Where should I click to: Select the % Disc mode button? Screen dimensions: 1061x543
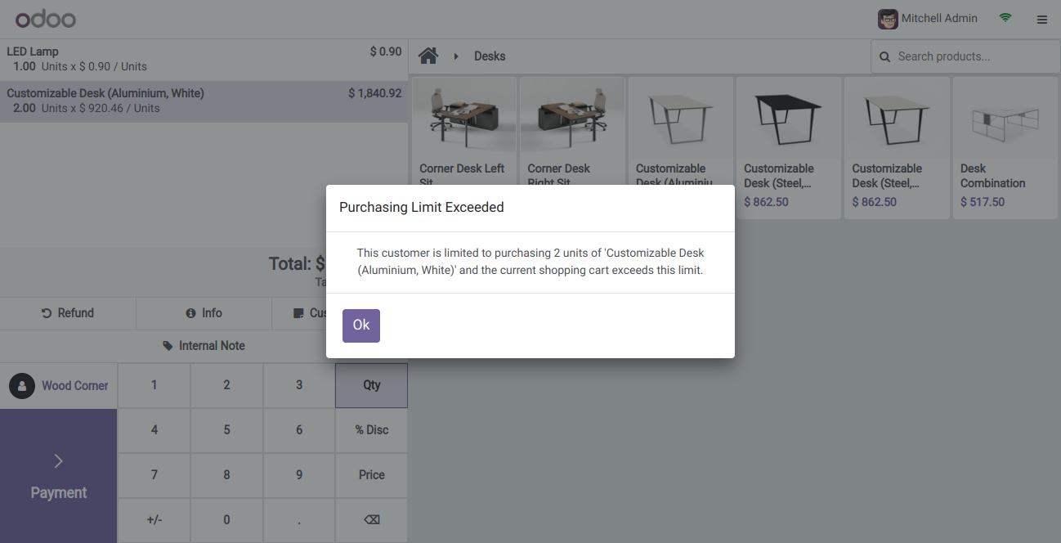click(371, 430)
